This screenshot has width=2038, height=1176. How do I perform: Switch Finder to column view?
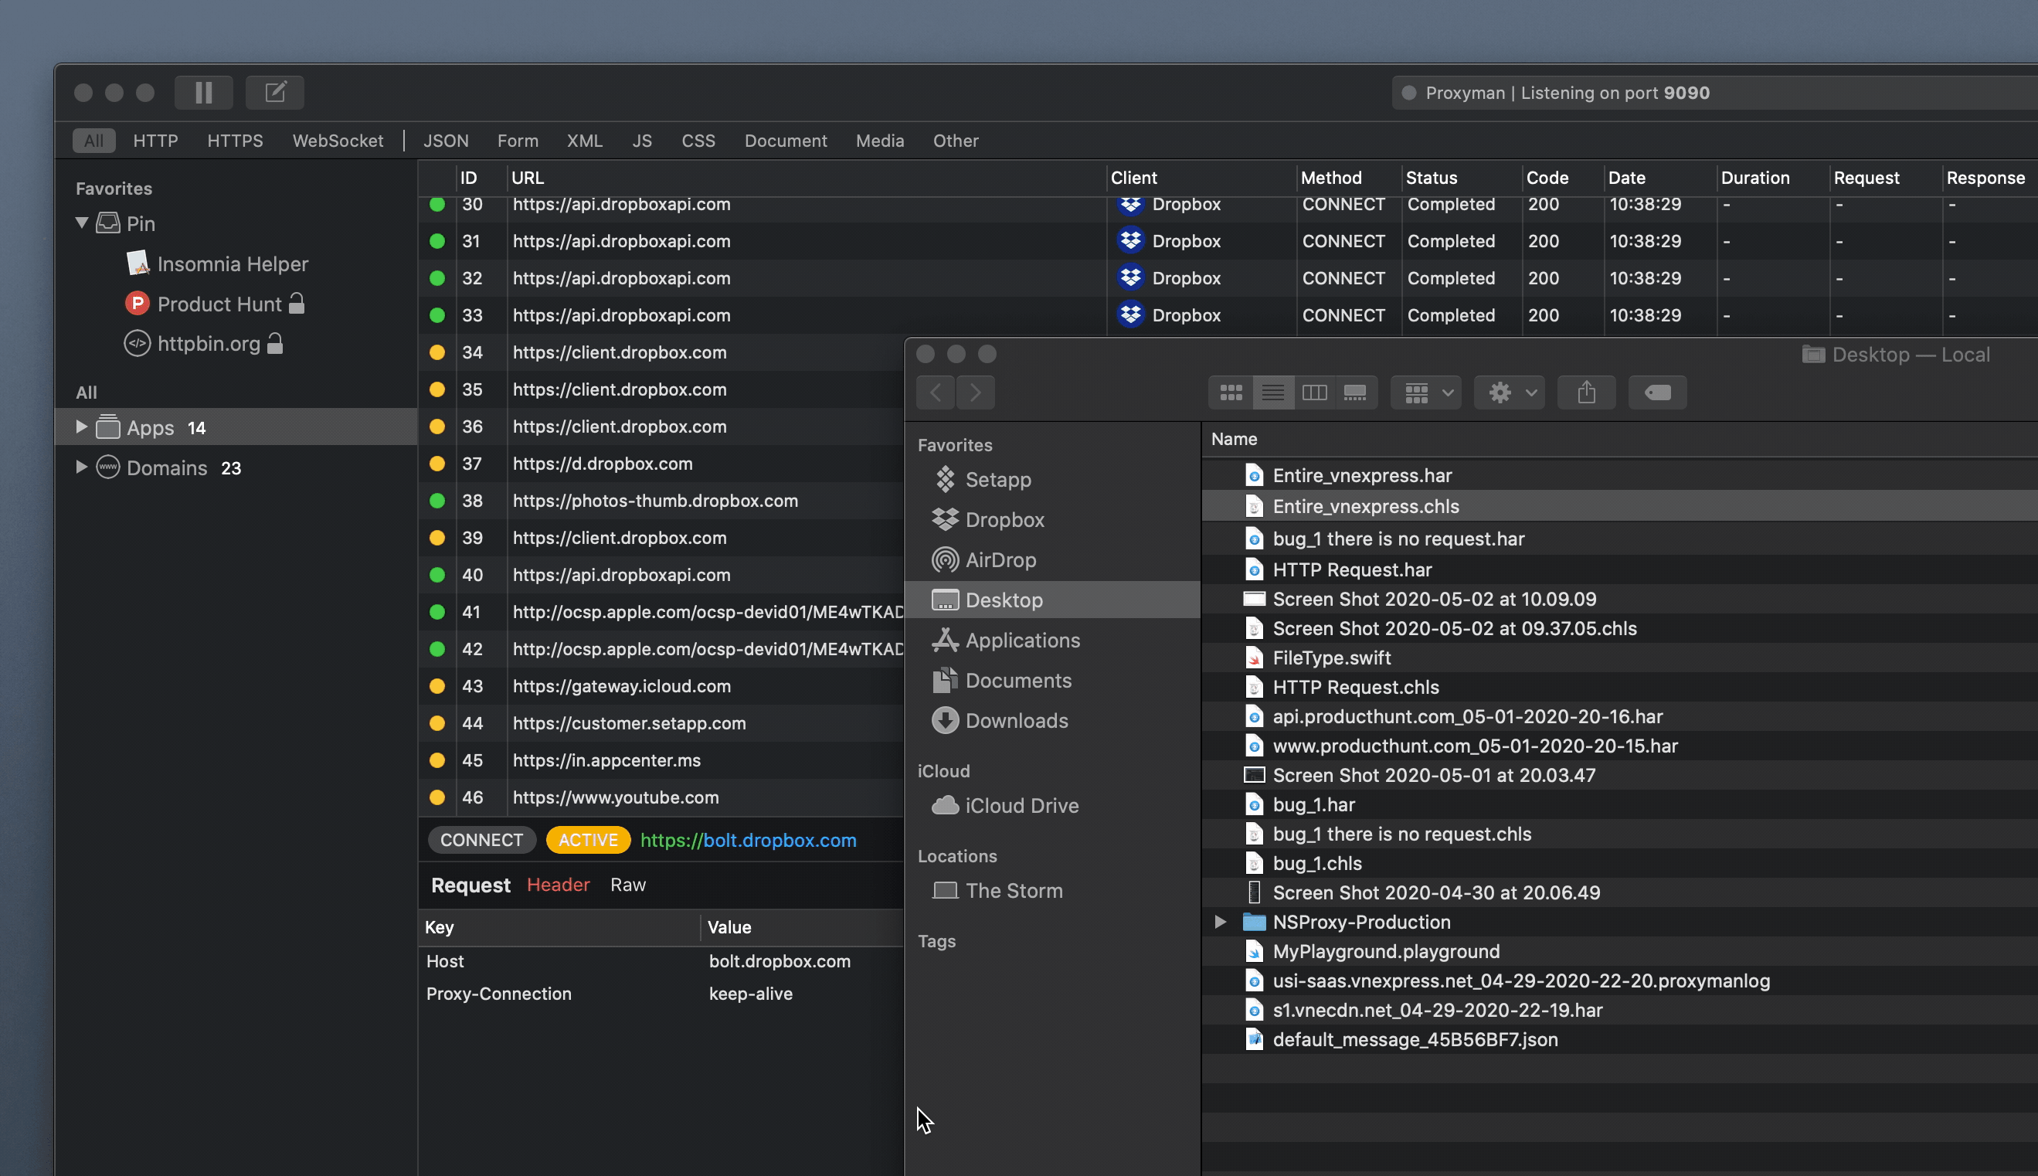1313,393
